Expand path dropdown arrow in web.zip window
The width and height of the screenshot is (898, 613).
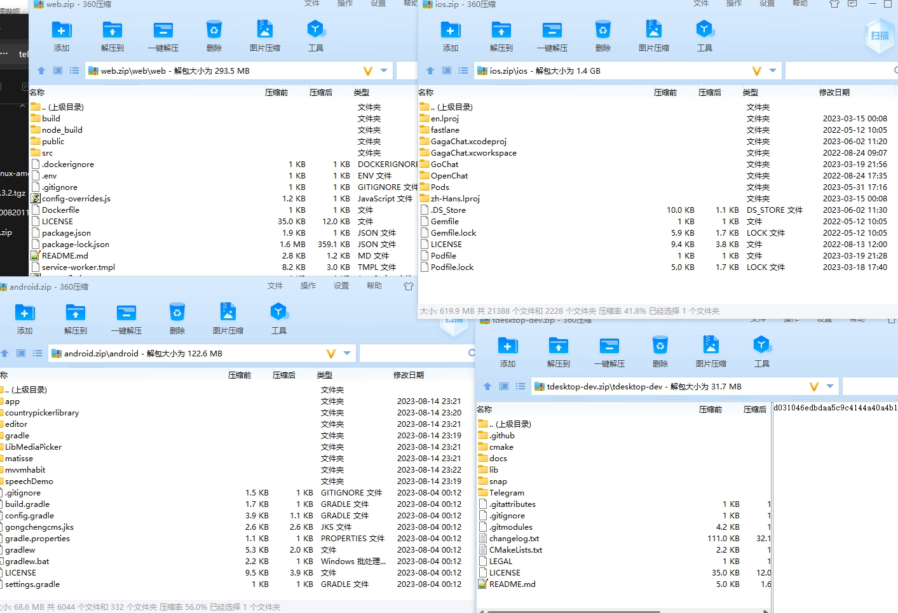pyautogui.click(x=384, y=71)
